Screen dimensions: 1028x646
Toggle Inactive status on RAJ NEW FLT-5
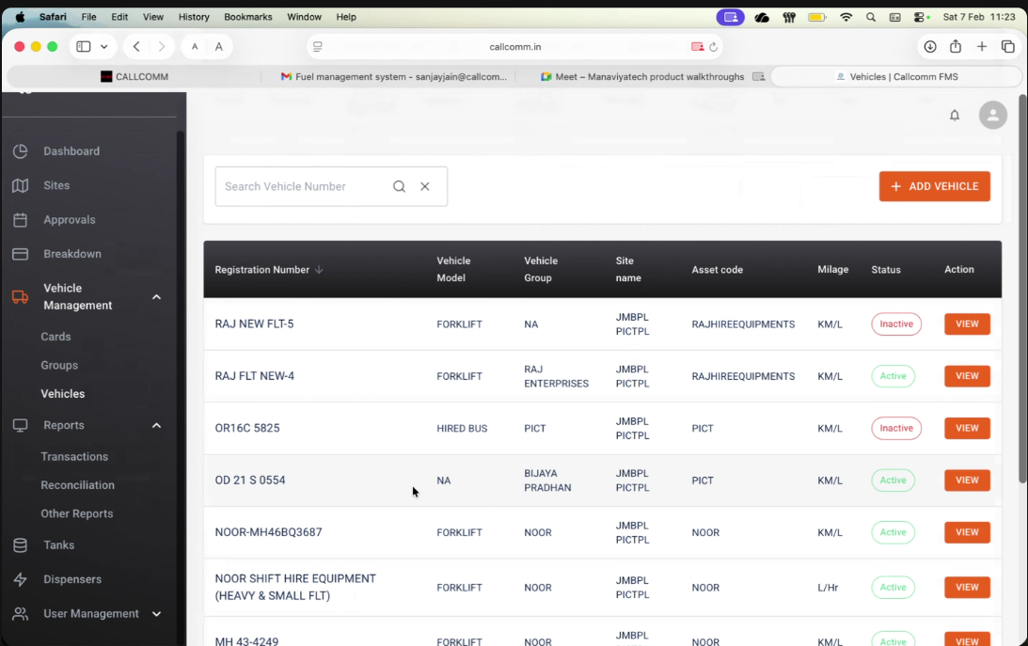[x=895, y=323]
